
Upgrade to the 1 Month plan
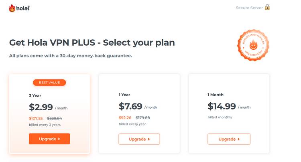click(229, 139)
